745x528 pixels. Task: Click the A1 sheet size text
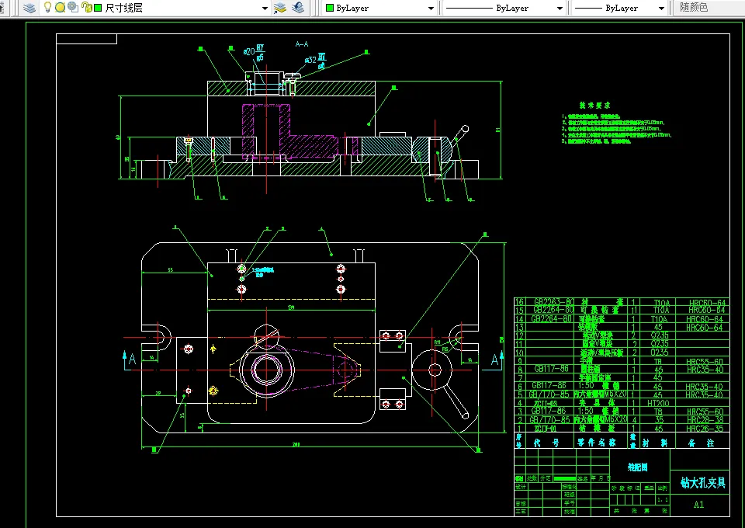698,505
